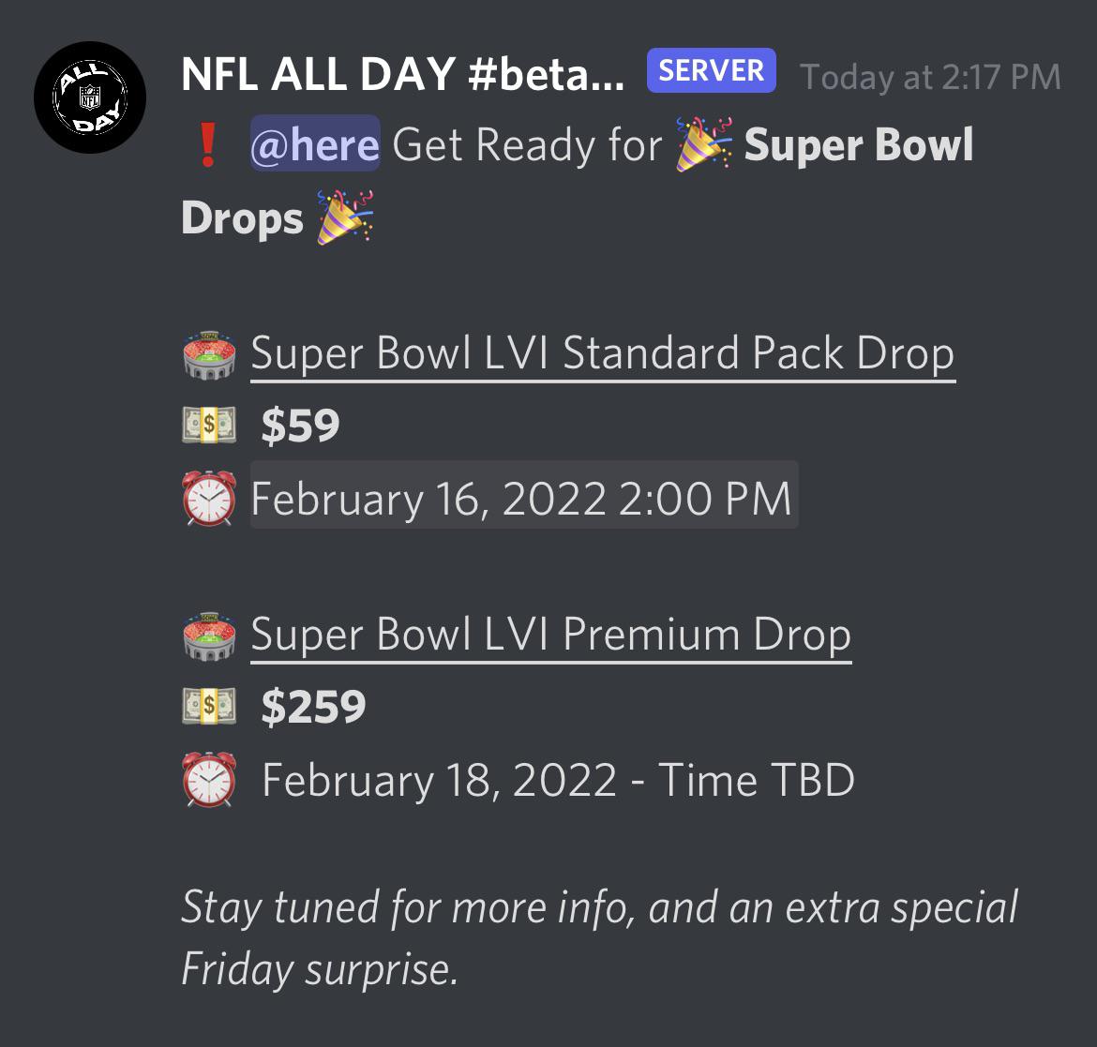
Task: Click the alarm clock emoji near February 18
Action: (210, 778)
